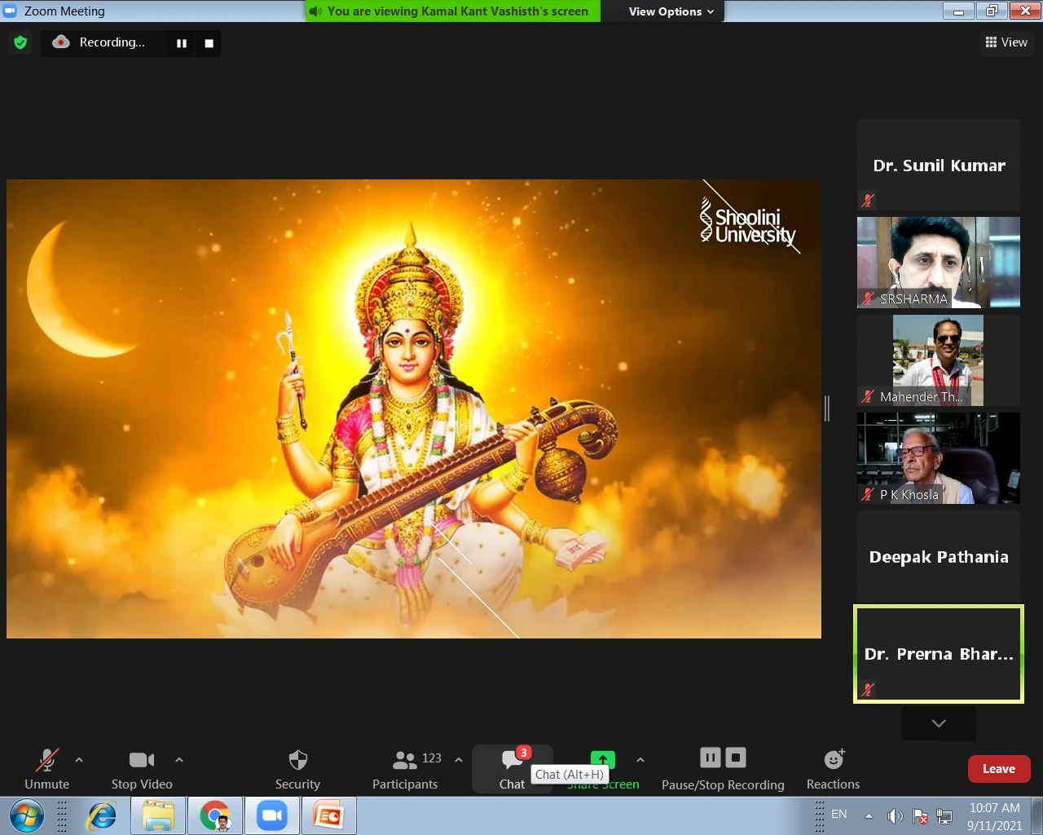
Task: Open the View Options dropdown
Action: click(x=671, y=11)
